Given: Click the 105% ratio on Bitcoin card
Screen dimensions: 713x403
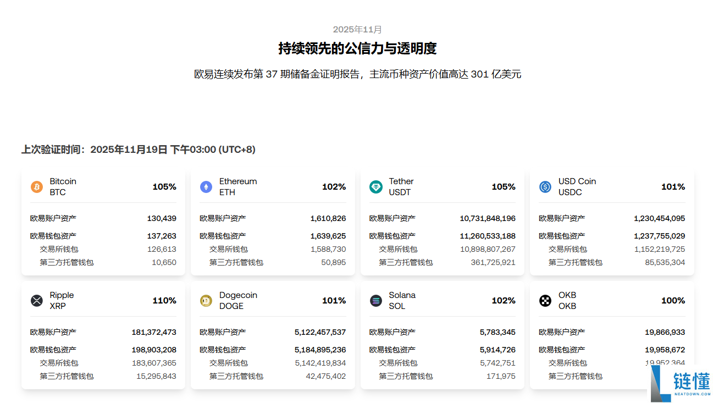Looking at the screenshot, I should (x=164, y=187).
